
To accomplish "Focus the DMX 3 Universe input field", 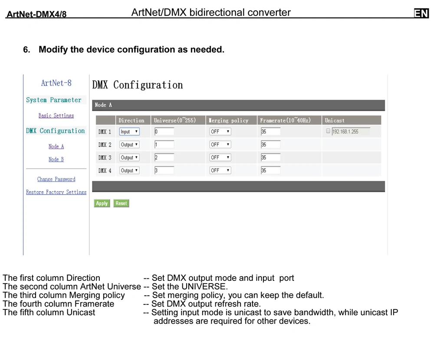I will (164, 158).
